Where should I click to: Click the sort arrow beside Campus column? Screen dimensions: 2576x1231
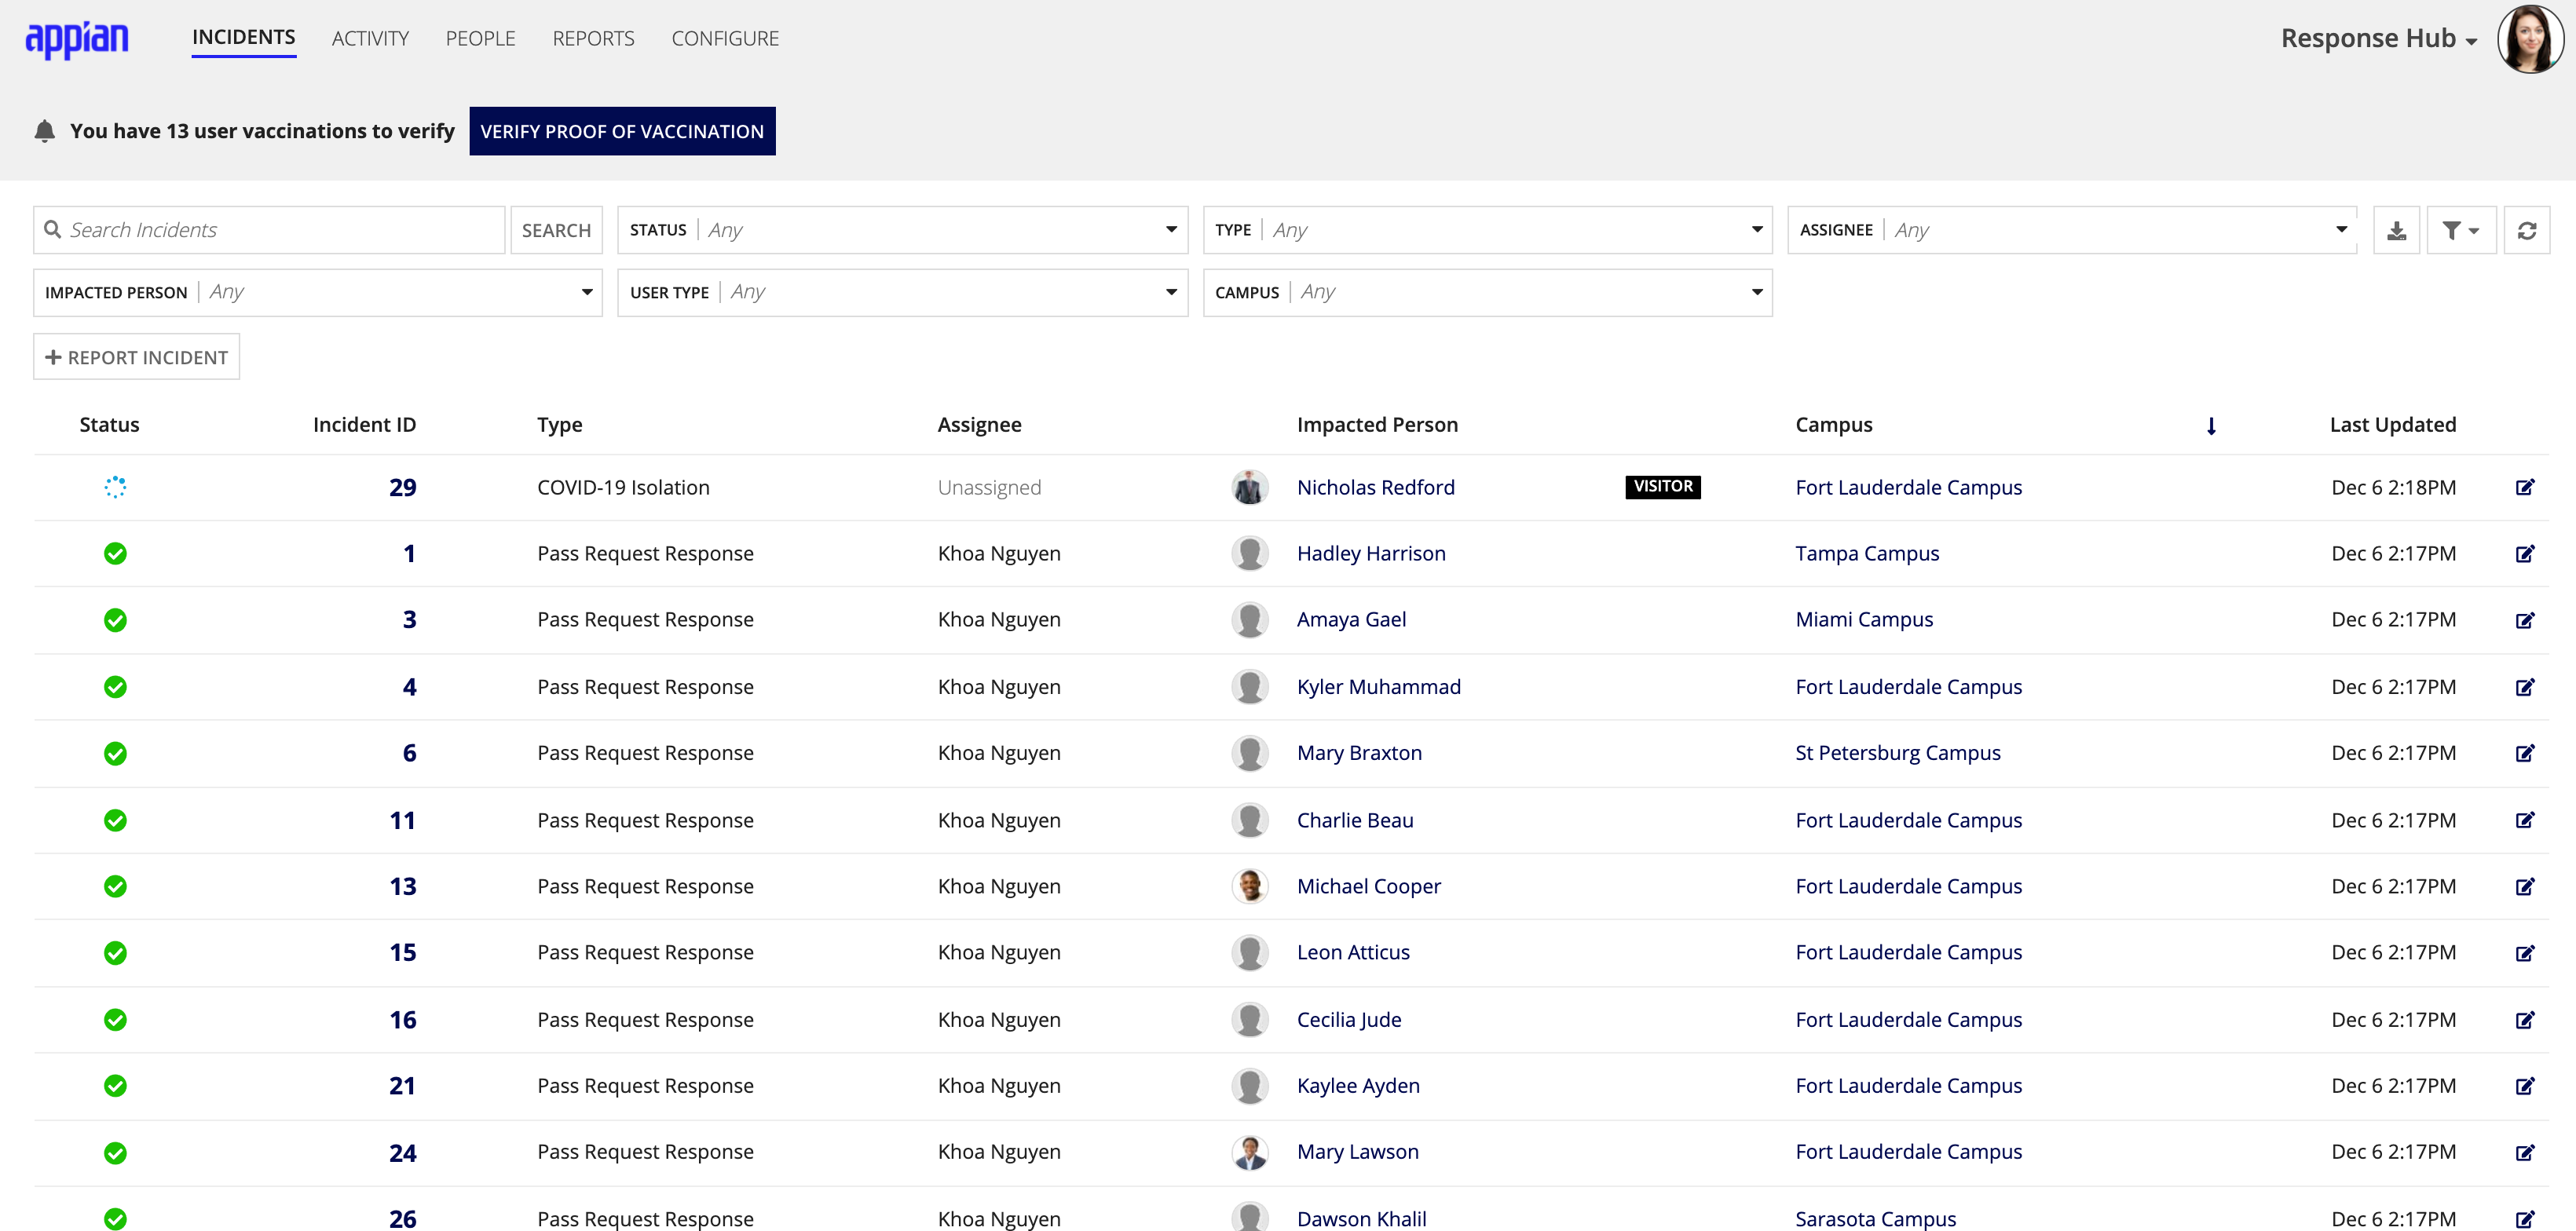click(x=2211, y=426)
